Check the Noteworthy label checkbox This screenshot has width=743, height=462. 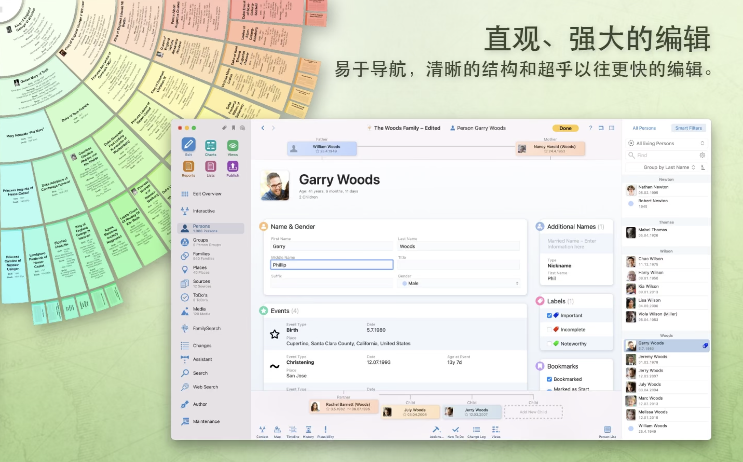[x=549, y=344]
